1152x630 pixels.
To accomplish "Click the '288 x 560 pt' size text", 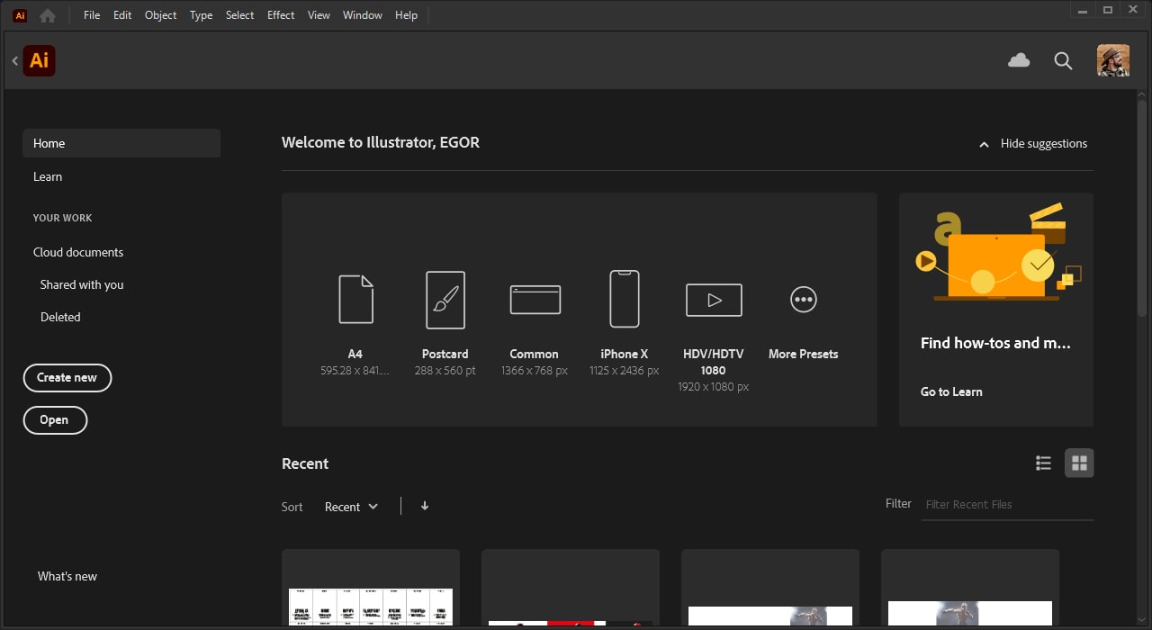I will (x=445, y=371).
